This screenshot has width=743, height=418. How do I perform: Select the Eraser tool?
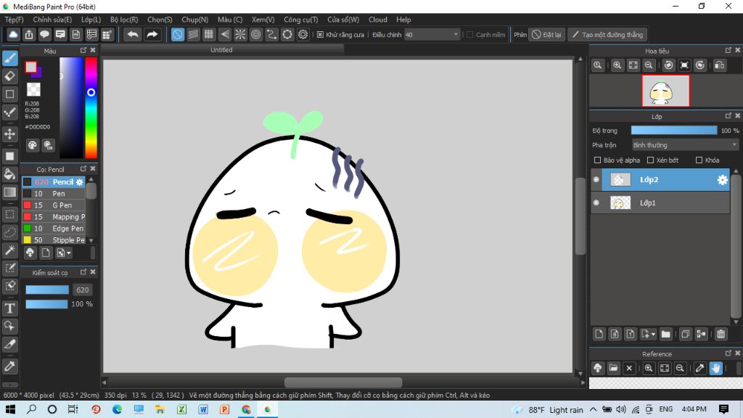10,75
